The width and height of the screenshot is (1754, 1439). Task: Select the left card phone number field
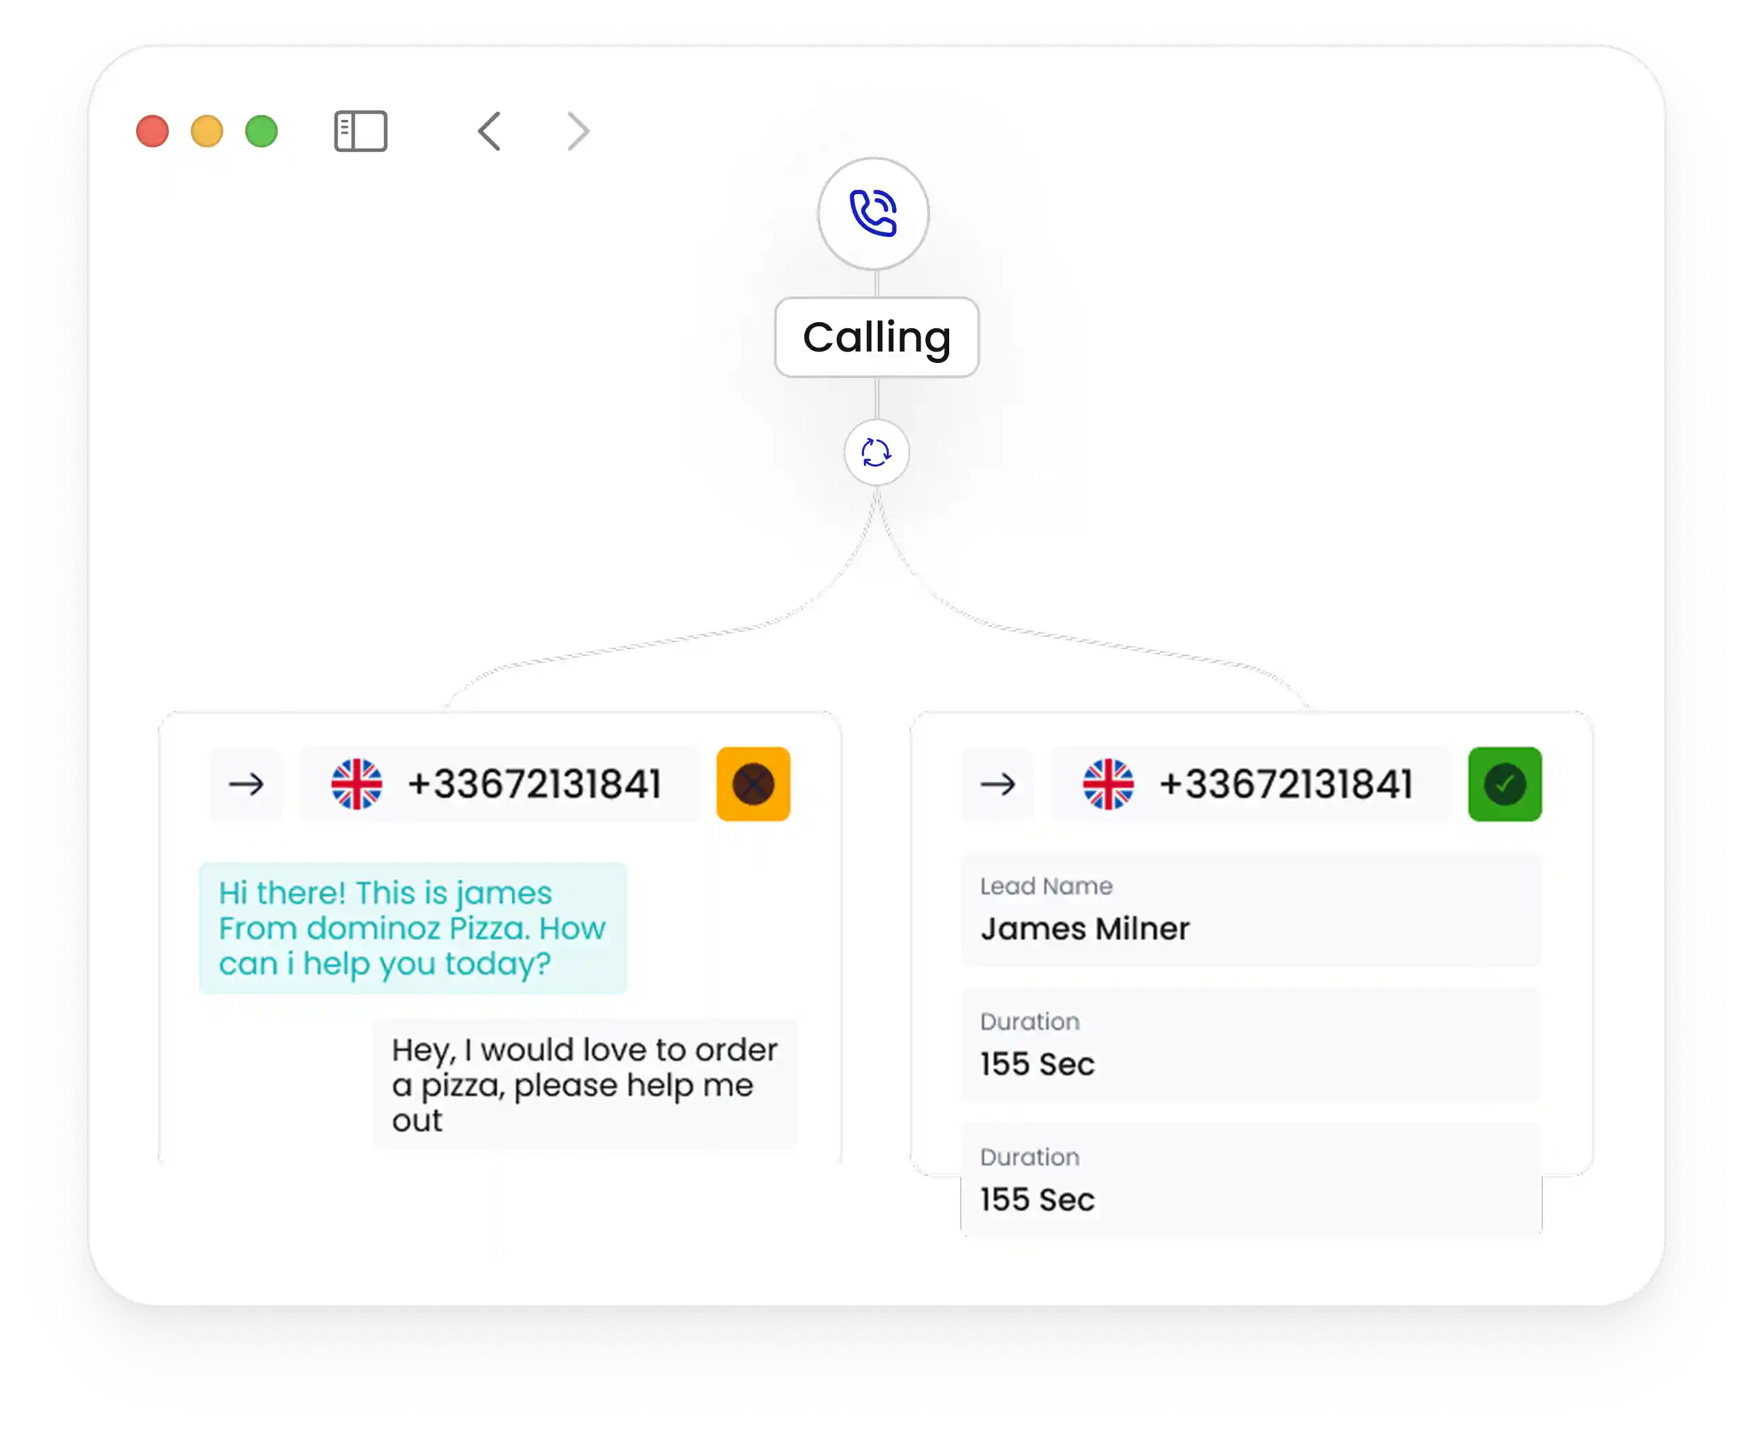535,784
